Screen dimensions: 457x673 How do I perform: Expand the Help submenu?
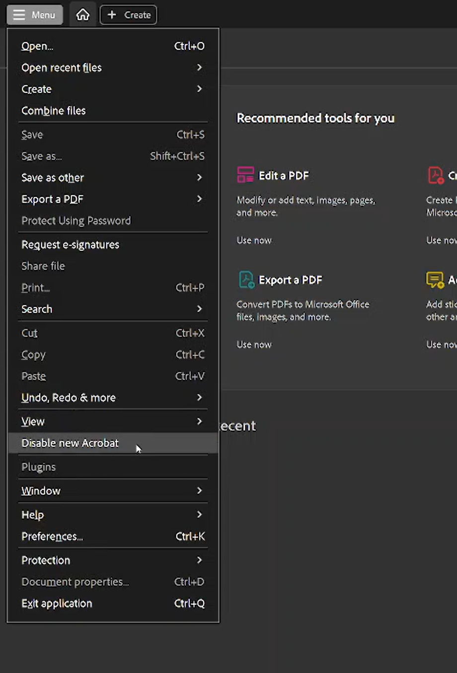32,514
